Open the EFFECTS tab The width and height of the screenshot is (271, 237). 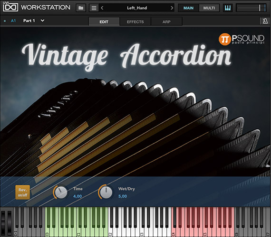135,22
